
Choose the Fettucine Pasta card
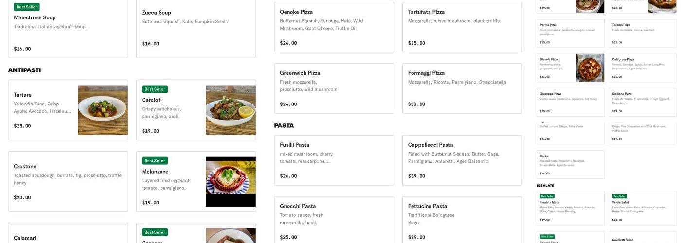462,221
